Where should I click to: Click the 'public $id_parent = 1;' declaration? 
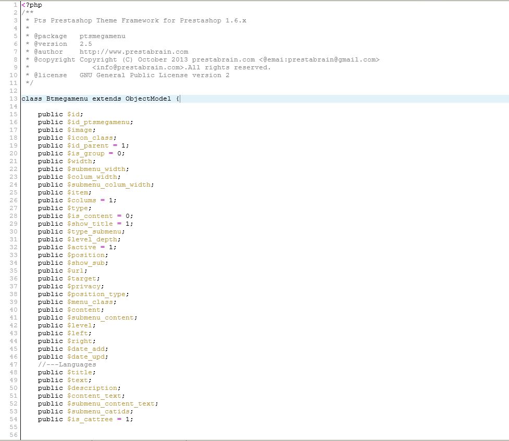pos(83,145)
